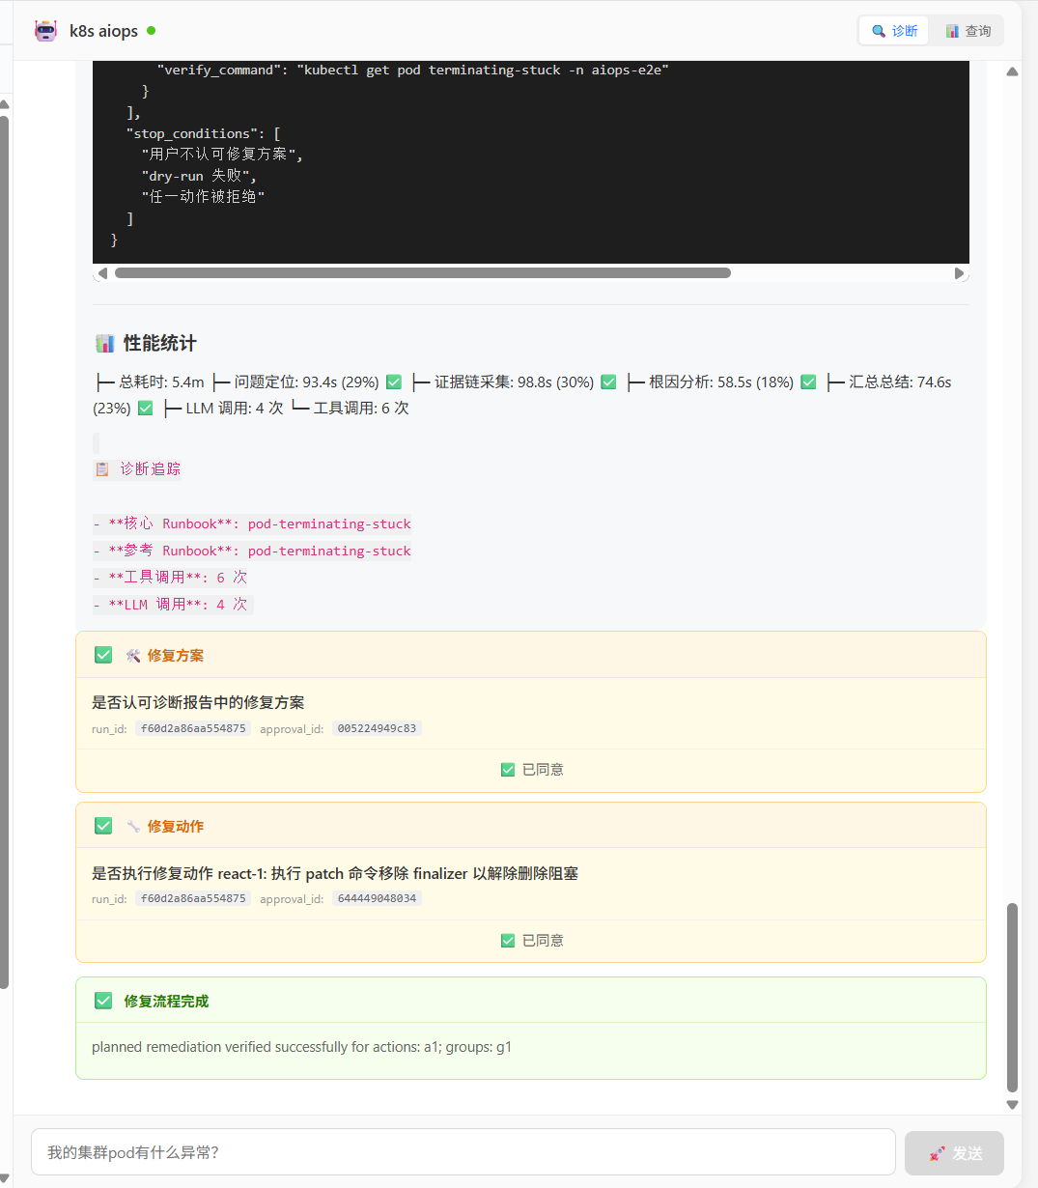Screen dimensions: 1038x1188
Task: Click the green check icon in 修复动作 header
Action: [103, 826]
